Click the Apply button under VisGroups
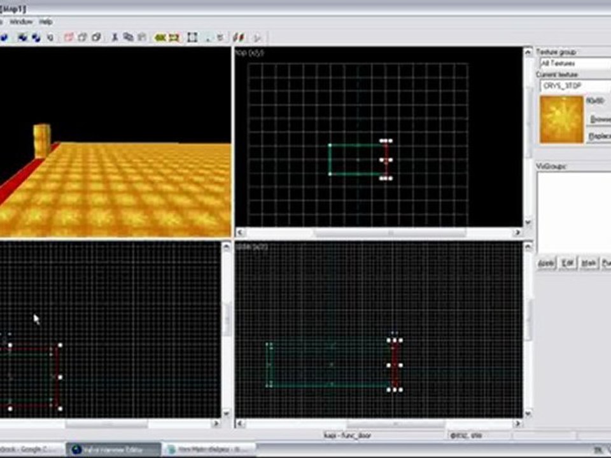 click(x=546, y=263)
